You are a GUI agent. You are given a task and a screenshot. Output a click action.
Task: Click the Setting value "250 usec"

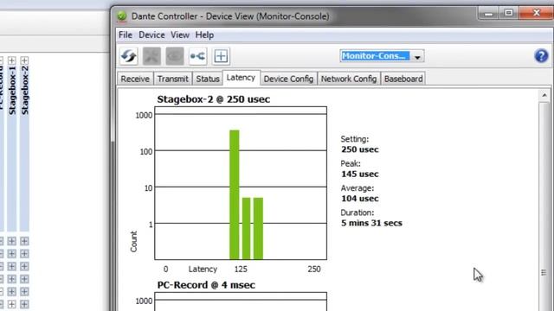360,149
